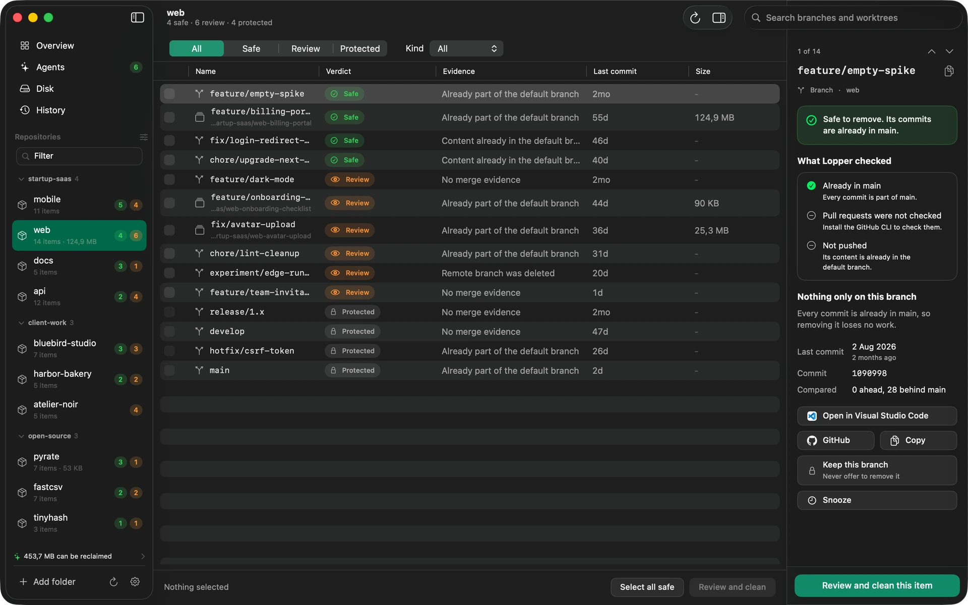
Task: Focus the repositories Filter field
Action: pos(79,156)
